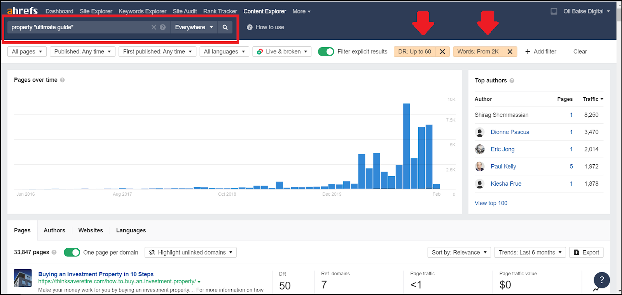Remove the DR: Up to 60 filter
The width and height of the screenshot is (622, 295).
pos(442,52)
